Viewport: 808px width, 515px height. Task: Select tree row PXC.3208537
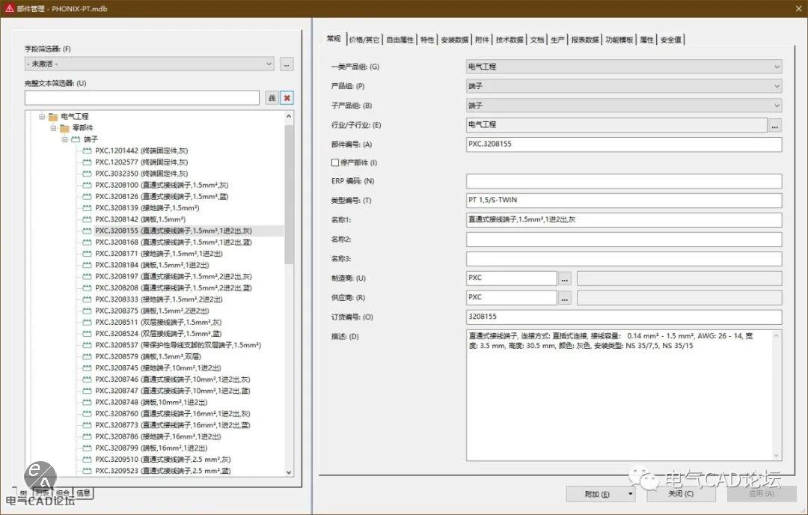click(x=178, y=345)
